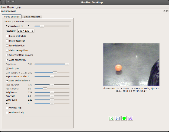Open the Load Plugin menu

(x=8, y=7)
